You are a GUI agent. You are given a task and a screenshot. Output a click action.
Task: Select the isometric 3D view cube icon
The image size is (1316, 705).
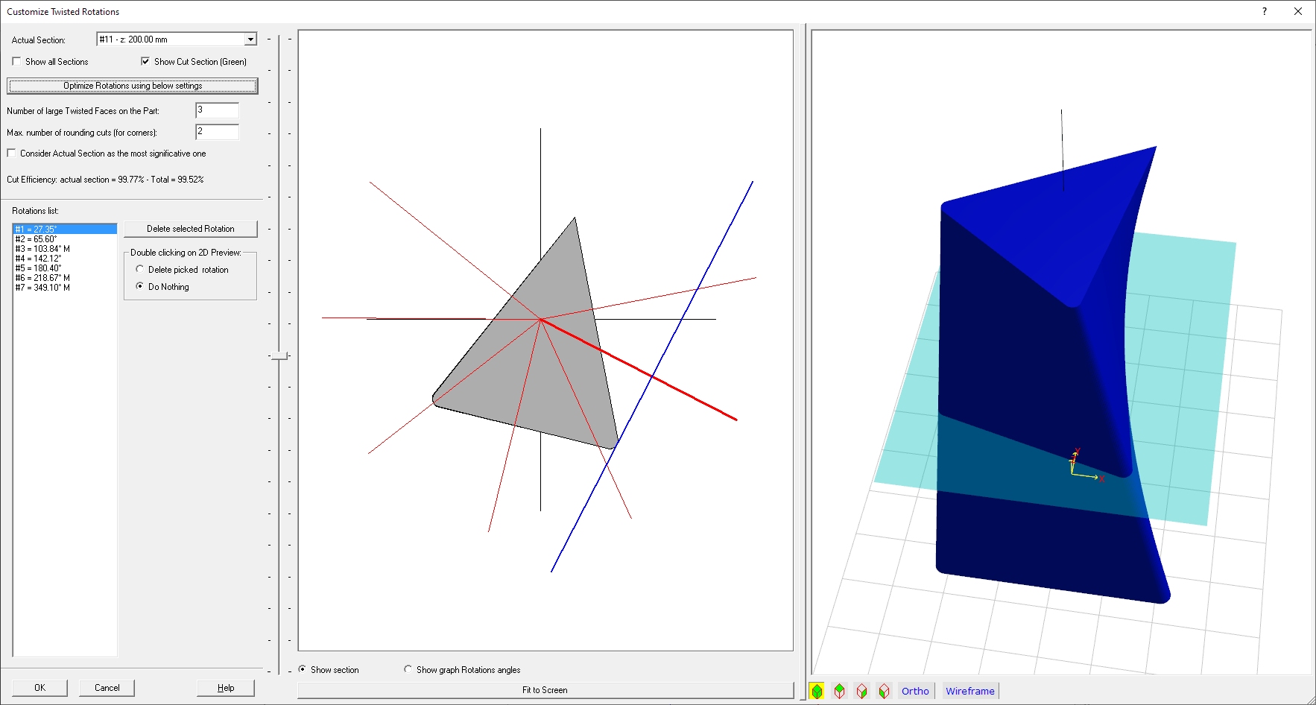[x=817, y=691]
